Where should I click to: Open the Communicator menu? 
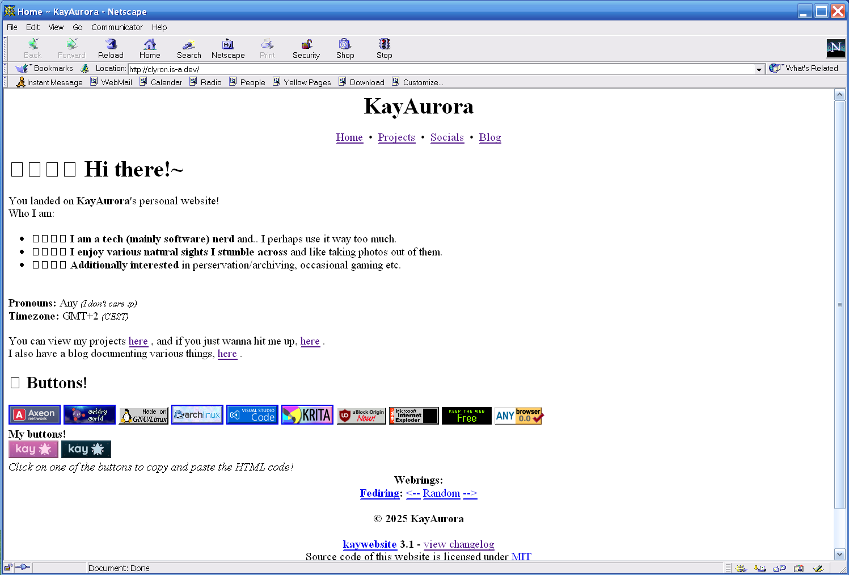(x=117, y=27)
